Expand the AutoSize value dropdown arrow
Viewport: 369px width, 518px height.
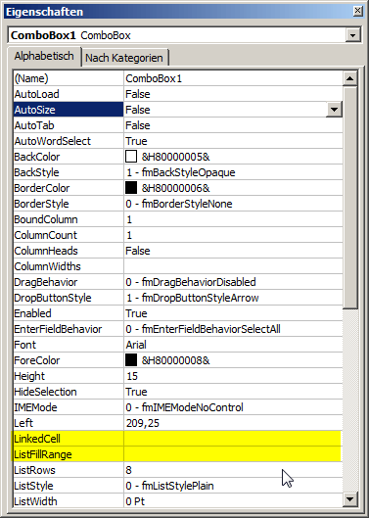pyautogui.click(x=334, y=110)
